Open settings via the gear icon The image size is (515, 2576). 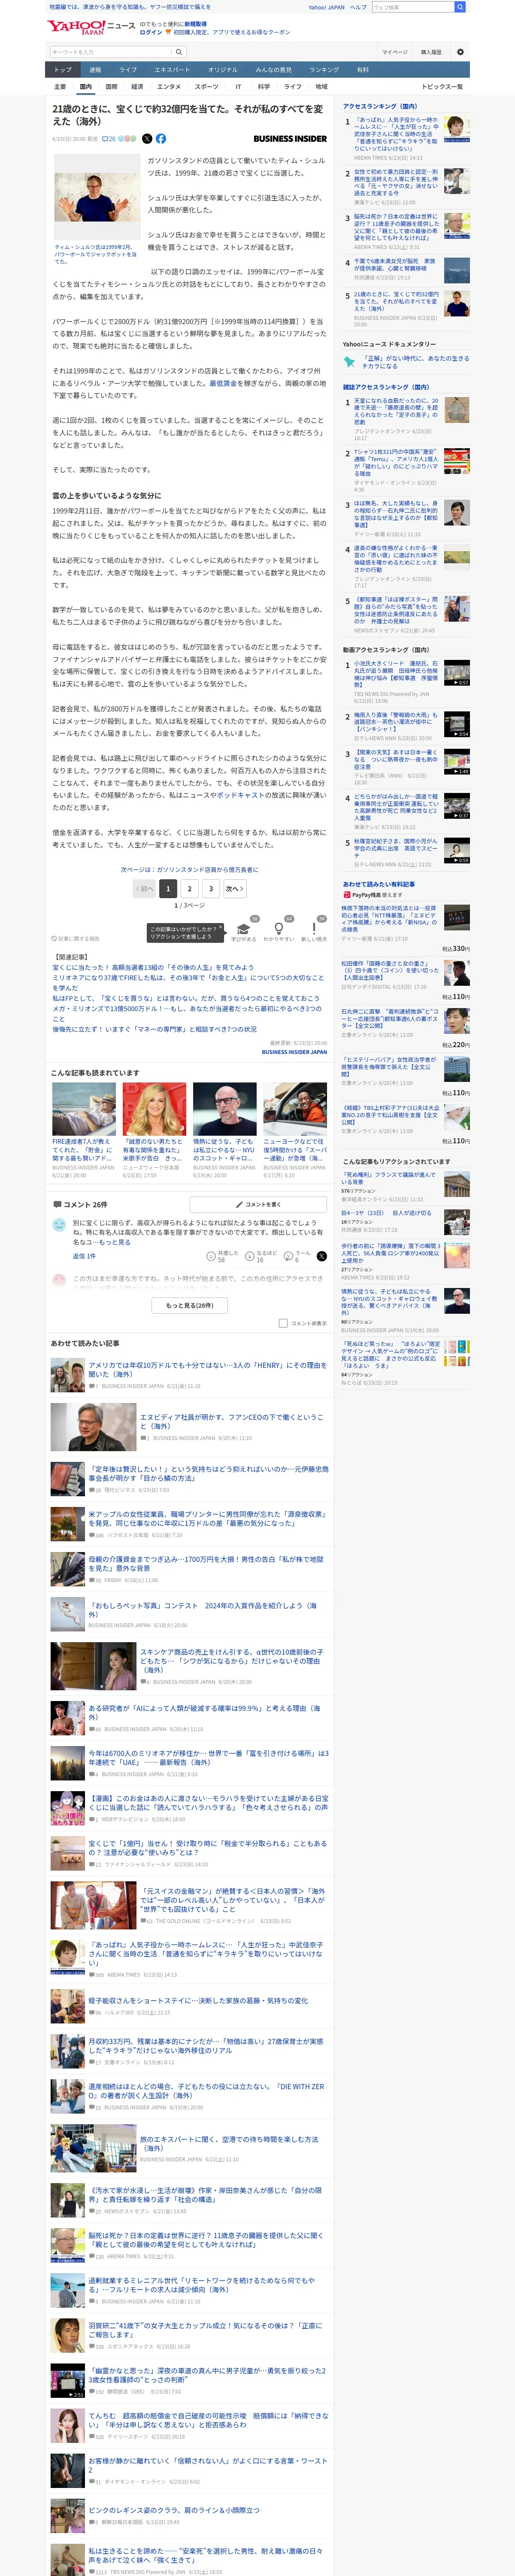click(x=460, y=52)
